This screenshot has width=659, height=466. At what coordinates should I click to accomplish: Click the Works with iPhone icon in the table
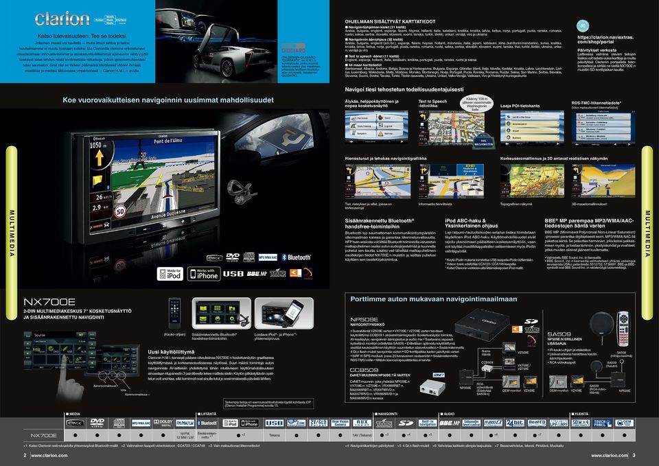[x=250, y=423]
